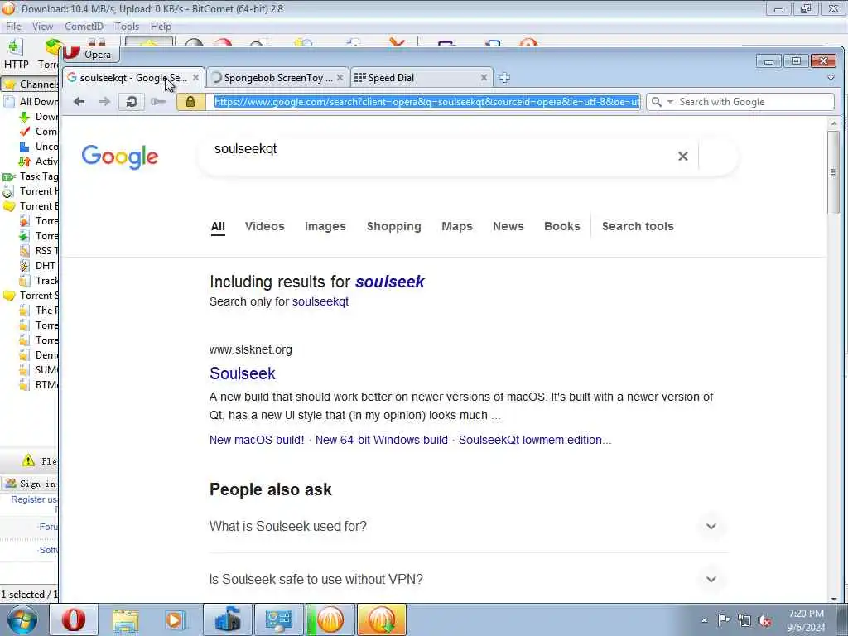Click the password wand key icon
Image resolution: width=848 pixels, height=636 pixels.
pyautogui.click(x=158, y=102)
